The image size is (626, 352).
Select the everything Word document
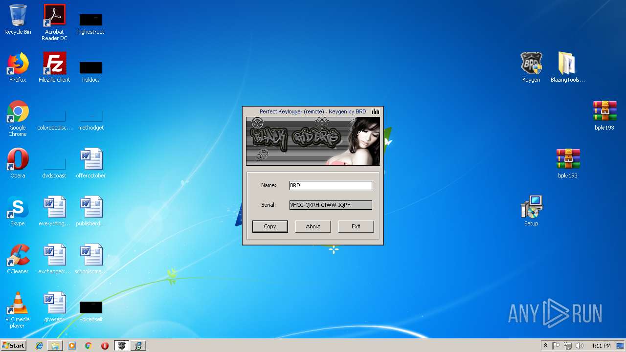54,211
